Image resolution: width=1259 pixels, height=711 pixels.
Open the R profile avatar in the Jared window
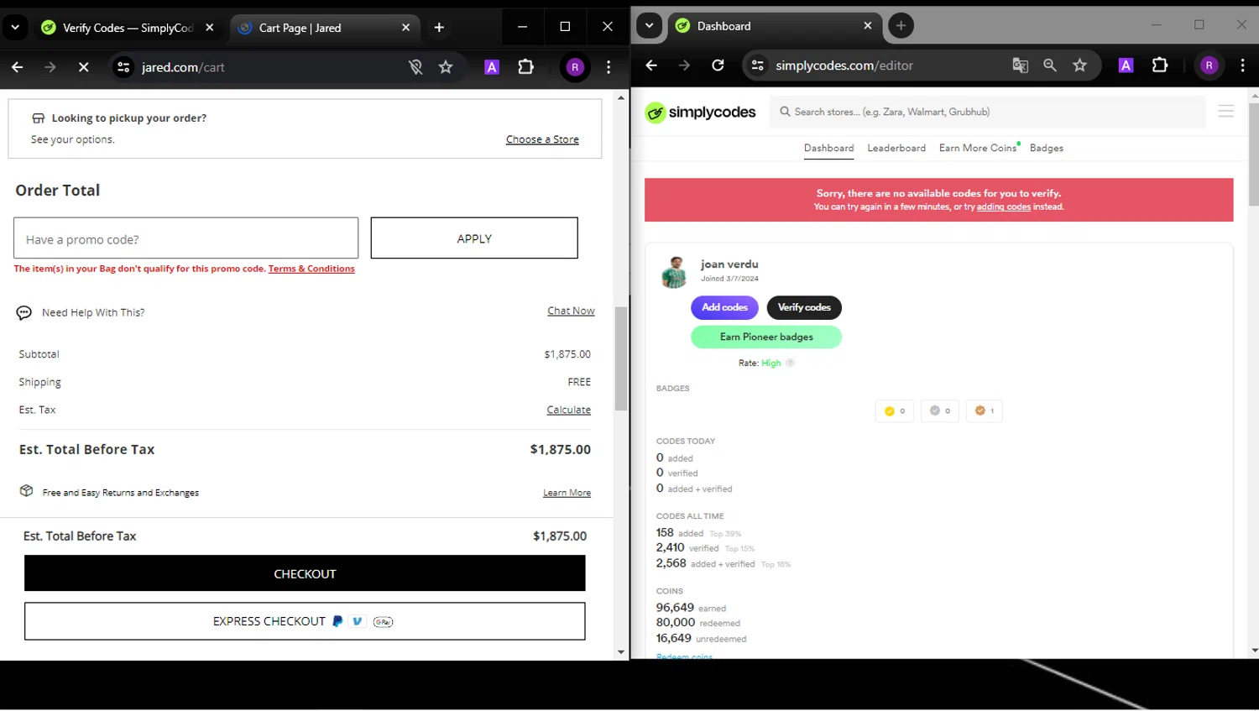click(x=575, y=67)
